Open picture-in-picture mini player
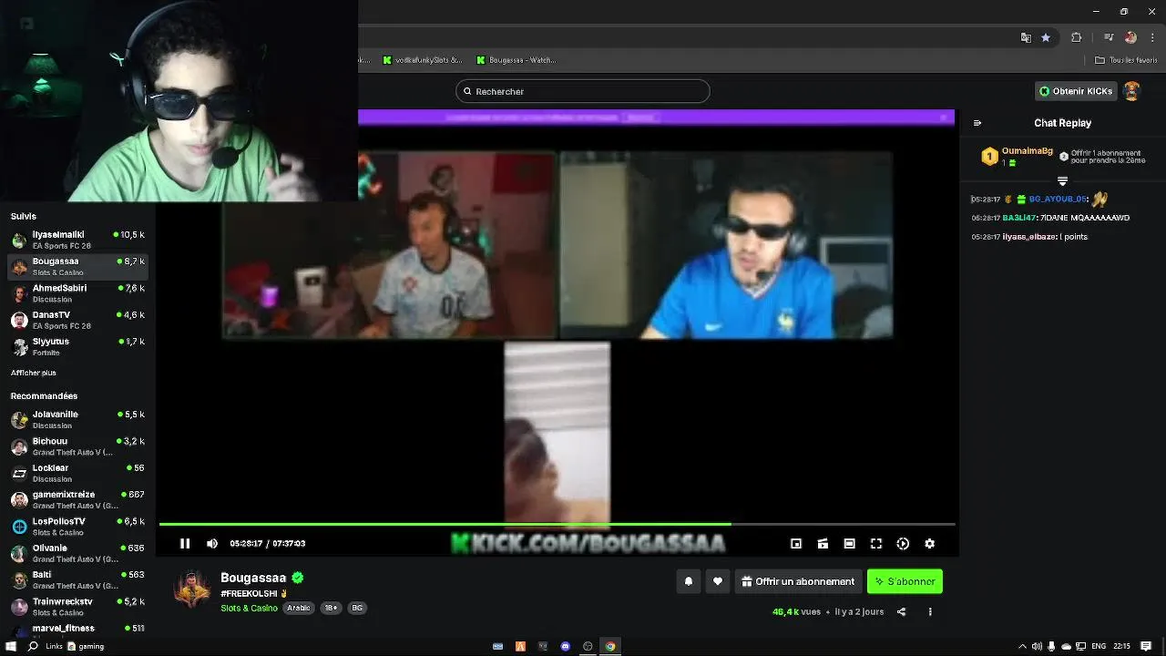The image size is (1166, 656). [796, 543]
